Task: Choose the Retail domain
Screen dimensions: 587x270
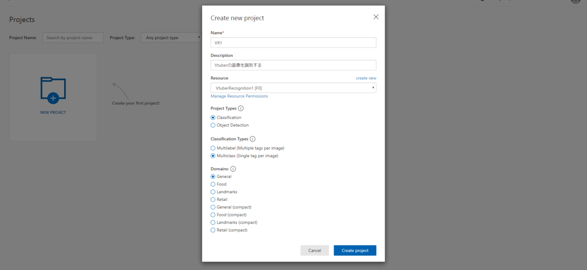Action: coord(213,200)
